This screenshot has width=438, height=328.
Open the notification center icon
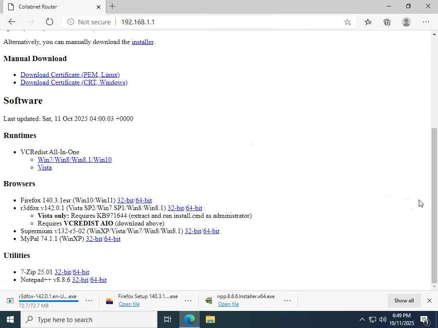pos(425,320)
